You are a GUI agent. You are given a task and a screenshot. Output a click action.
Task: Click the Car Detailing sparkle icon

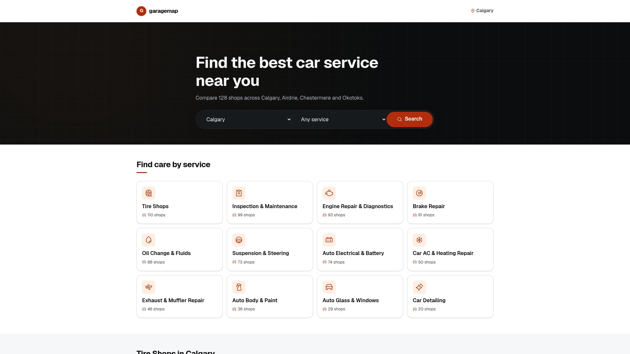(x=419, y=287)
